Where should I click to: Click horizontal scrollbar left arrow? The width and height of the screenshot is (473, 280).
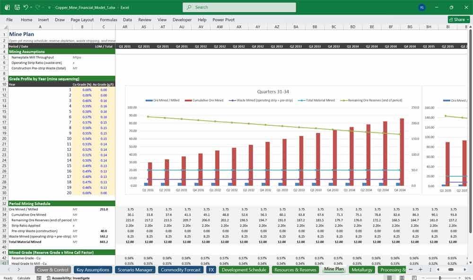[438, 270]
